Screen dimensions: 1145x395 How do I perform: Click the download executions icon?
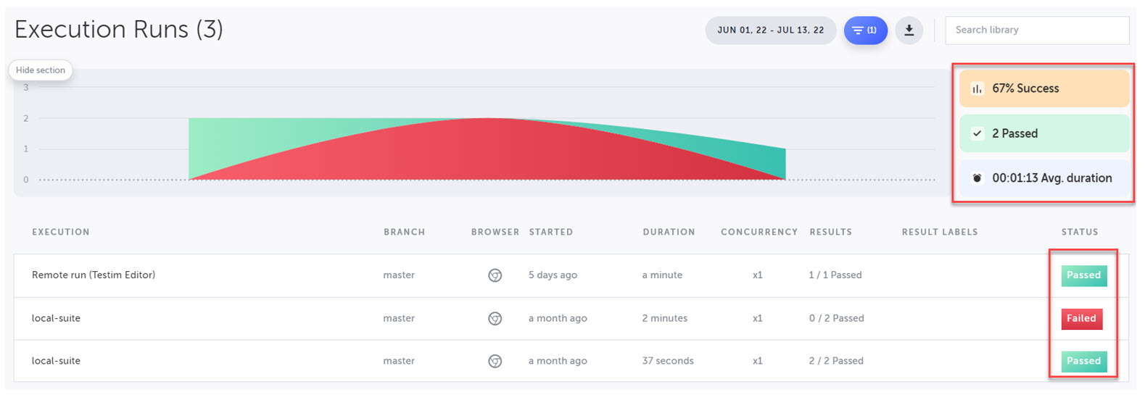tap(909, 30)
